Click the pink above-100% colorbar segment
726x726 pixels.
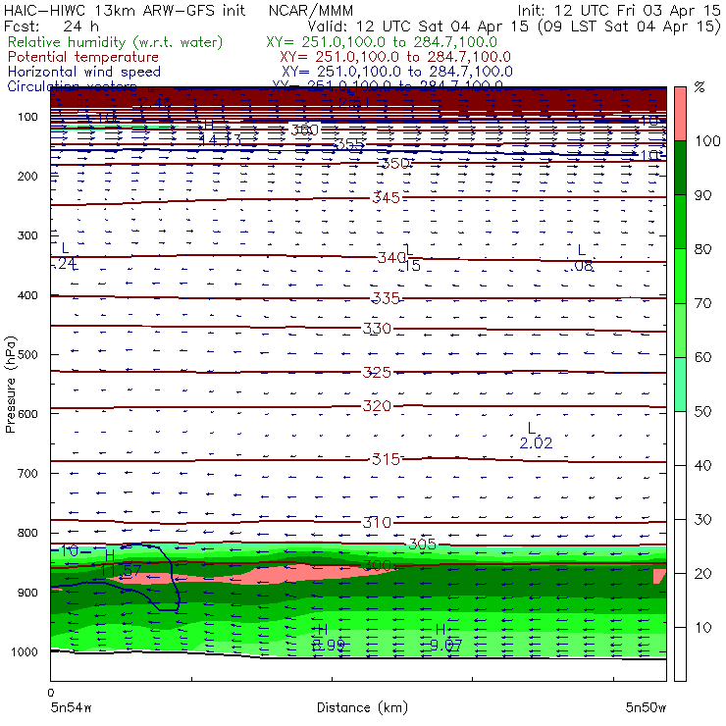(x=680, y=114)
